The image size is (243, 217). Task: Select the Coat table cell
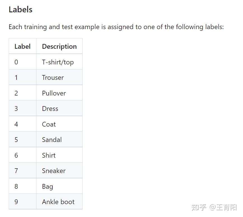49,124
